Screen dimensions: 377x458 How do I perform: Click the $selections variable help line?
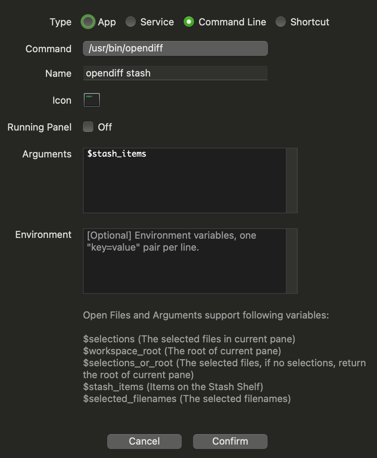click(x=189, y=339)
